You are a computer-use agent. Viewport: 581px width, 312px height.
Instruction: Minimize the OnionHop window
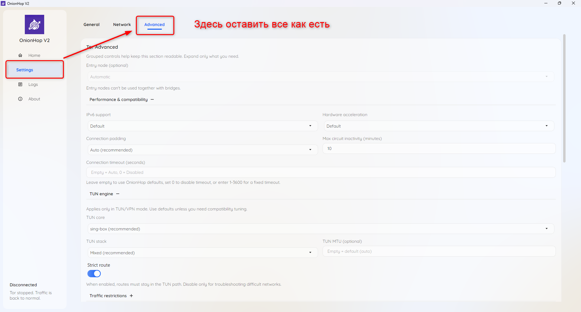point(546,3)
